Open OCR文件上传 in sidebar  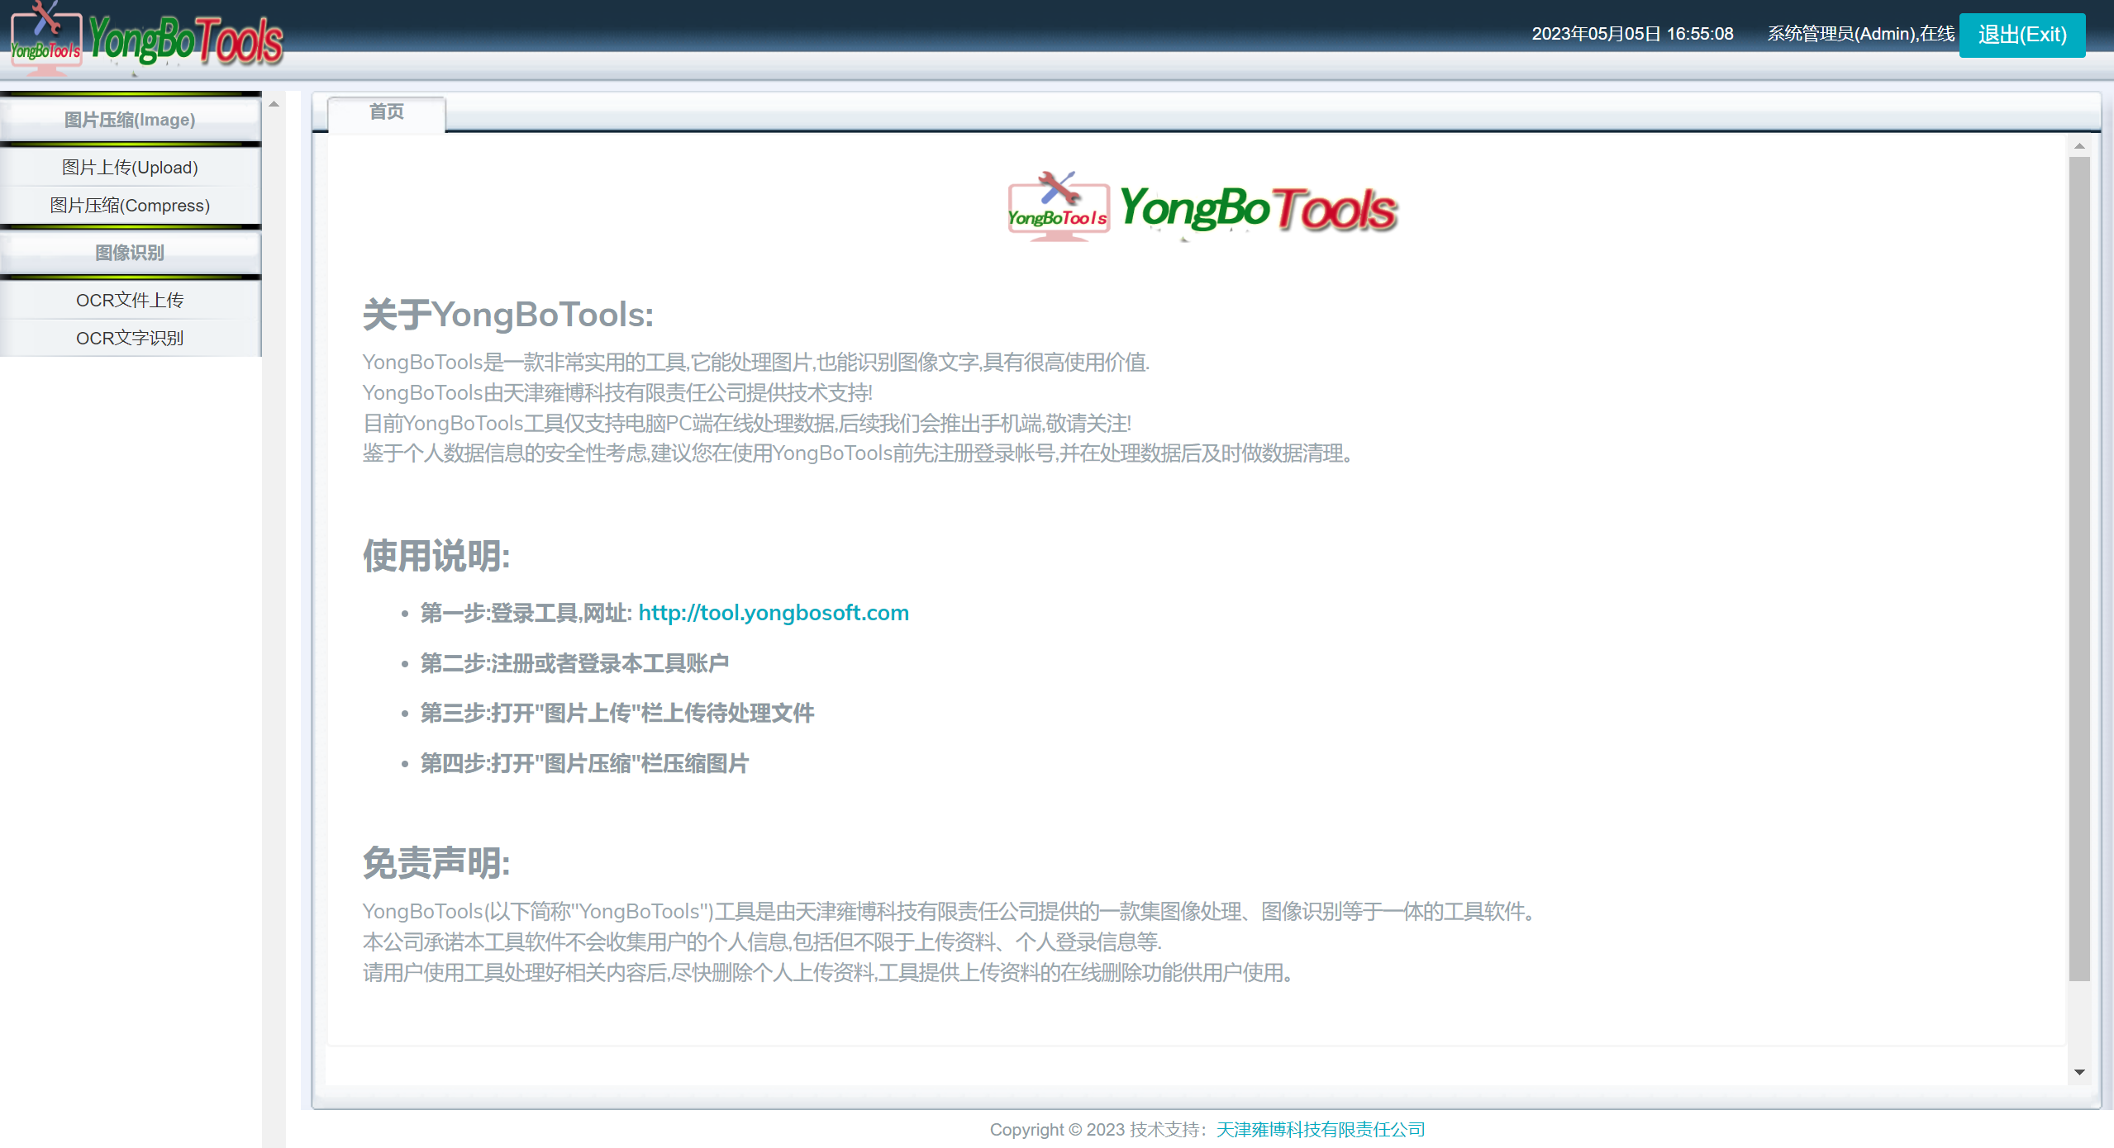(x=130, y=301)
